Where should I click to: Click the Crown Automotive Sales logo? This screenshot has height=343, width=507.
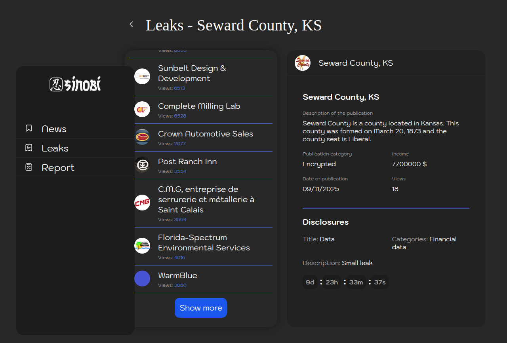142,137
